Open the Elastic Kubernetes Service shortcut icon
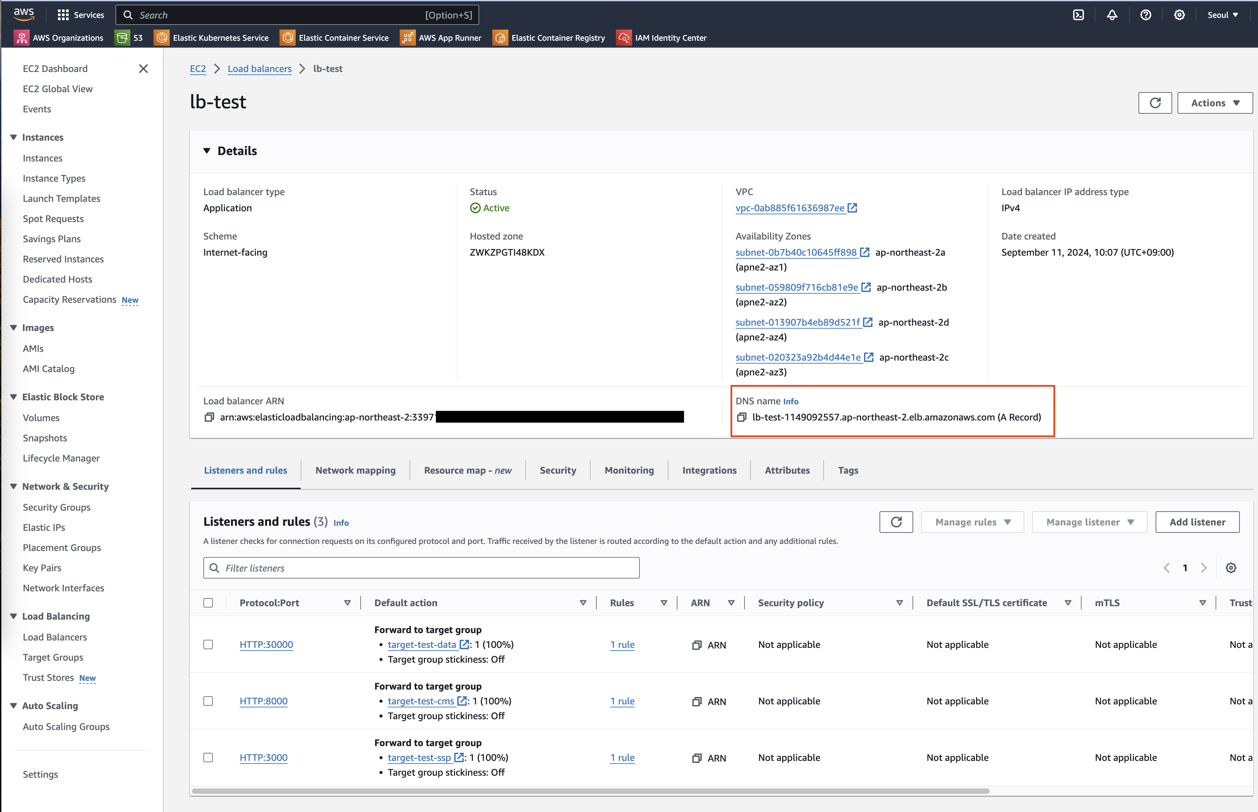 pyautogui.click(x=162, y=37)
